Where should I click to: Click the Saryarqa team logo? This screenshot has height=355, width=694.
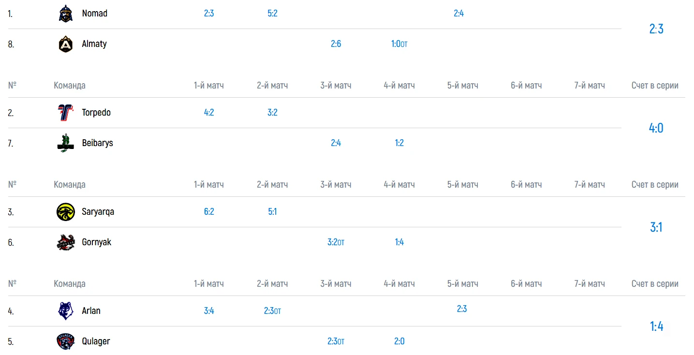(65, 212)
